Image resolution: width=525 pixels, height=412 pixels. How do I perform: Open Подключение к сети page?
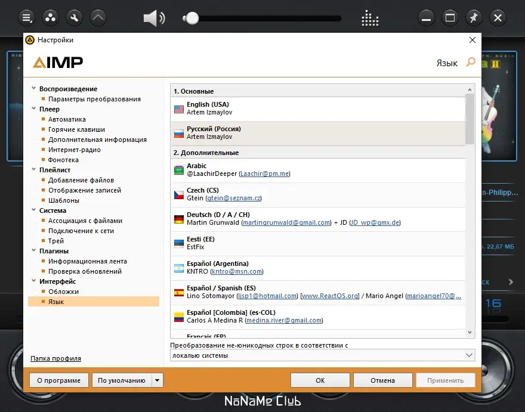click(81, 231)
